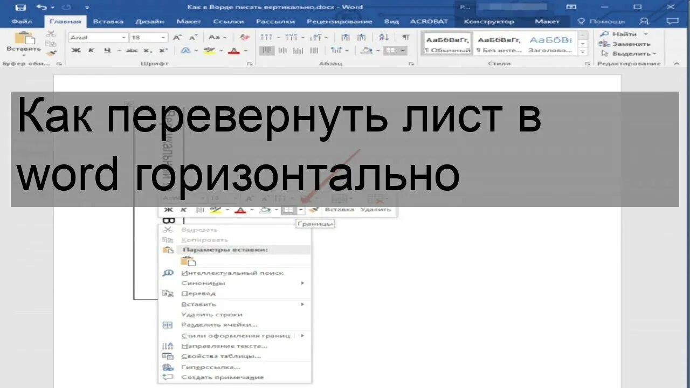The height and width of the screenshot is (388, 690).
Task: Toggle Underline (Ч) in the ribbon
Action: (x=107, y=51)
